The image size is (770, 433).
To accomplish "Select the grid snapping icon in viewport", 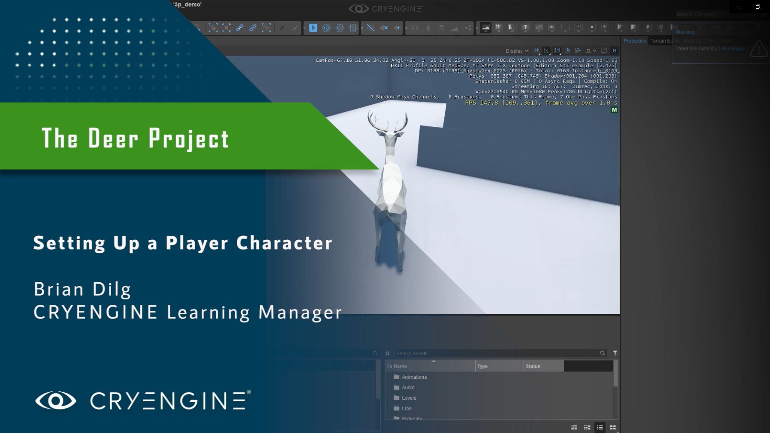I will (536, 50).
